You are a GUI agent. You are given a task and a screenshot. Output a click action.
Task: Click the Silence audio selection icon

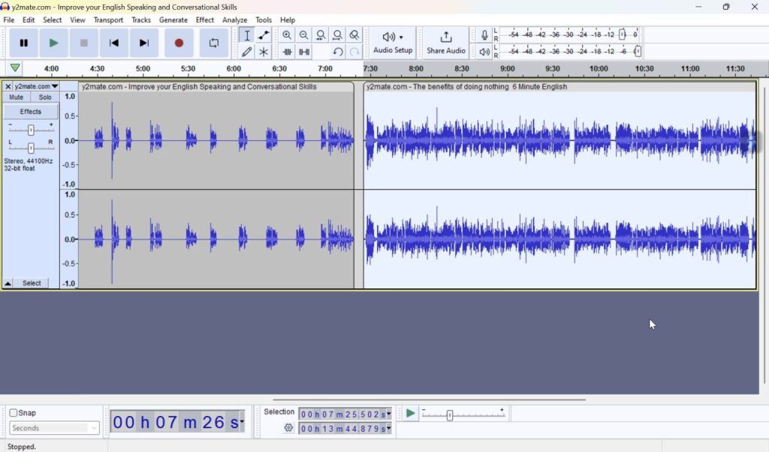pyautogui.click(x=303, y=51)
